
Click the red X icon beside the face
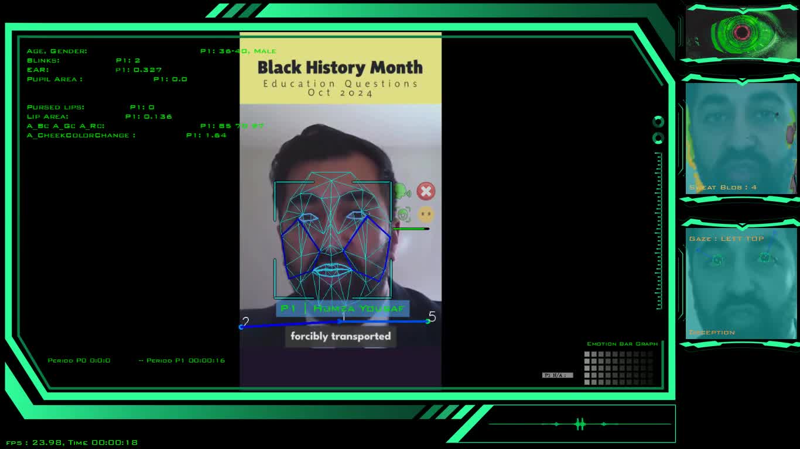click(426, 191)
